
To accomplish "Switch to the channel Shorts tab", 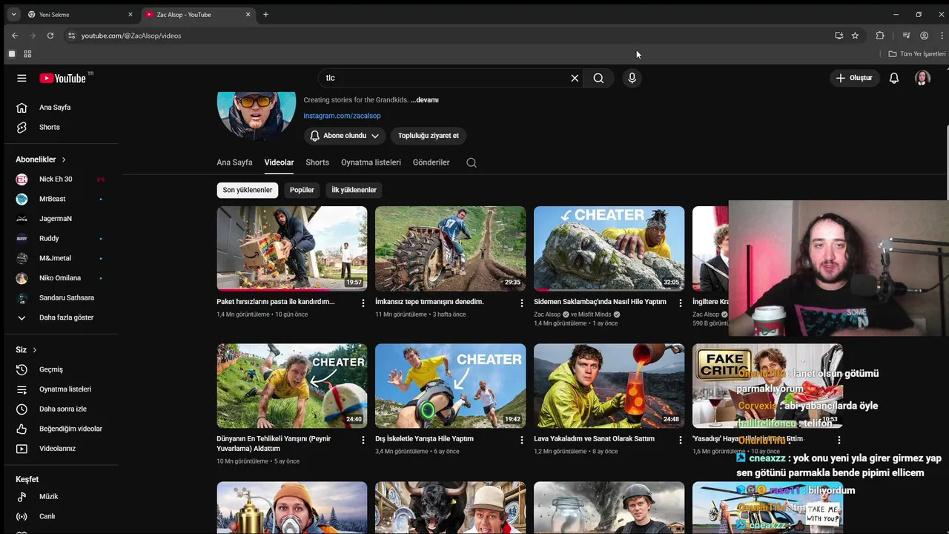I will [317, 162].
